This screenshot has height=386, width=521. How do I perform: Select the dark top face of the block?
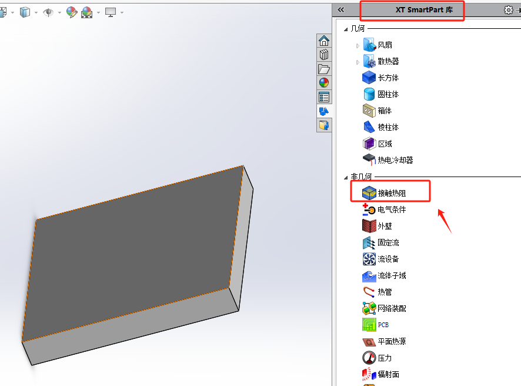[133, 252]
